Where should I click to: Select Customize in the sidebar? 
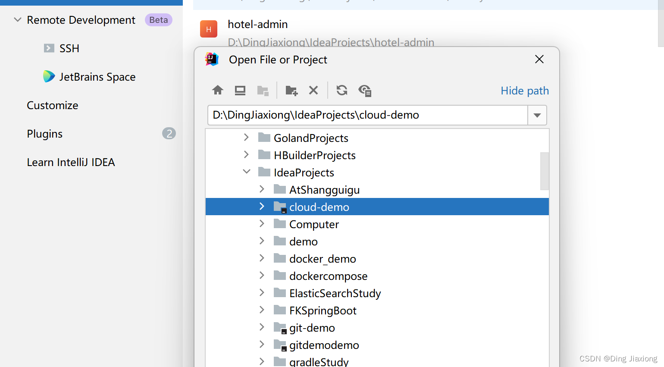(x=53, y=105)
